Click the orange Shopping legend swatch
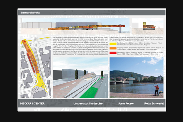The width and height of the screenshot is (183, 122). pyautogui.click(x=113, y=48)
